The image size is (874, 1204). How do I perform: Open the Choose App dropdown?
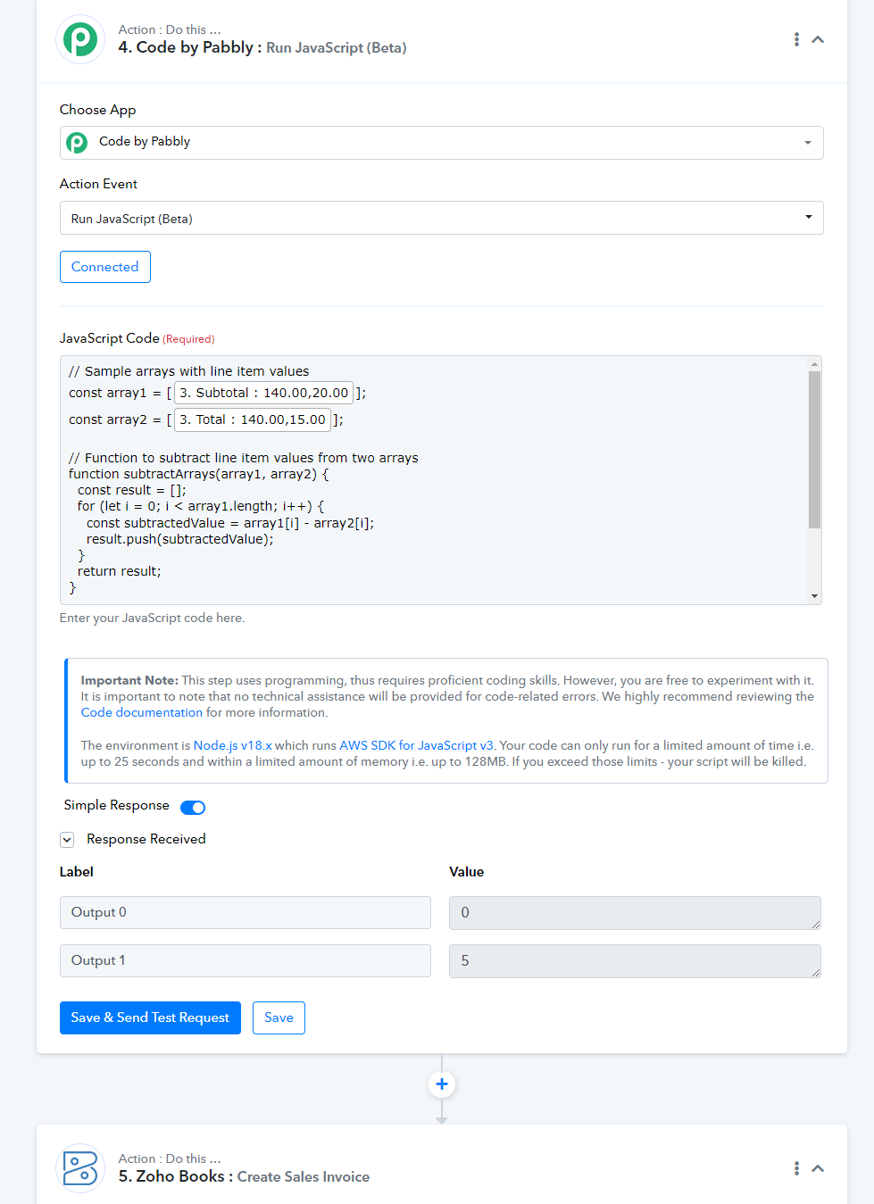pyautogui.click(x=441, y=143)
